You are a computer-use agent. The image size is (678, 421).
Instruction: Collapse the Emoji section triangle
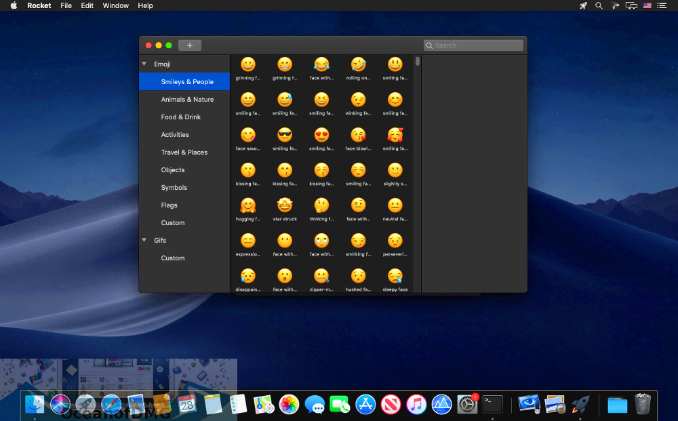tap(144, 64)
